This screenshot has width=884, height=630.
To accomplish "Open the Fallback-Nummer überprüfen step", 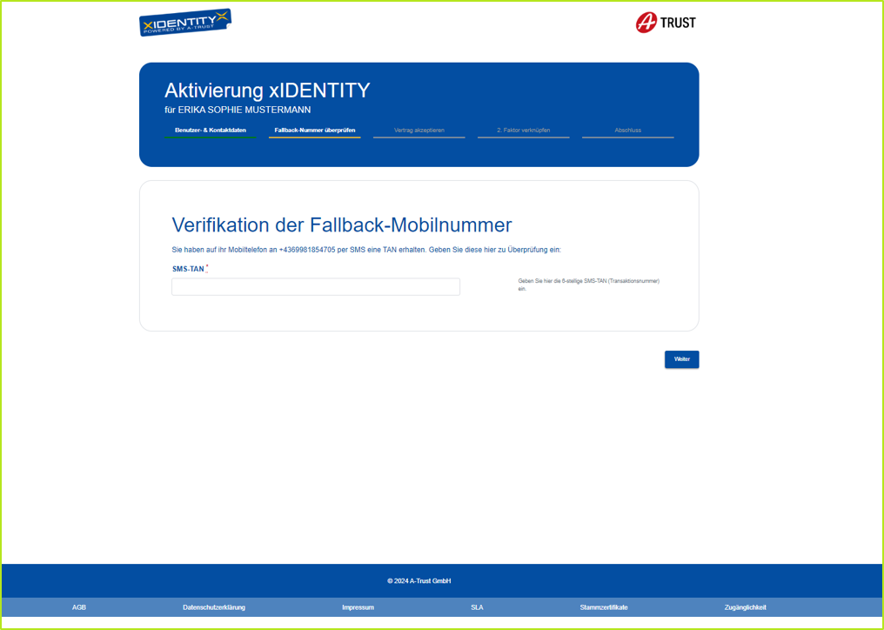I will [314, 129].
